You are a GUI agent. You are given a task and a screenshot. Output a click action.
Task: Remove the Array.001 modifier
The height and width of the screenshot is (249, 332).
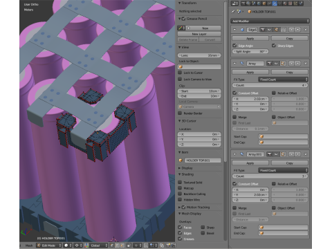pos(305,154)
